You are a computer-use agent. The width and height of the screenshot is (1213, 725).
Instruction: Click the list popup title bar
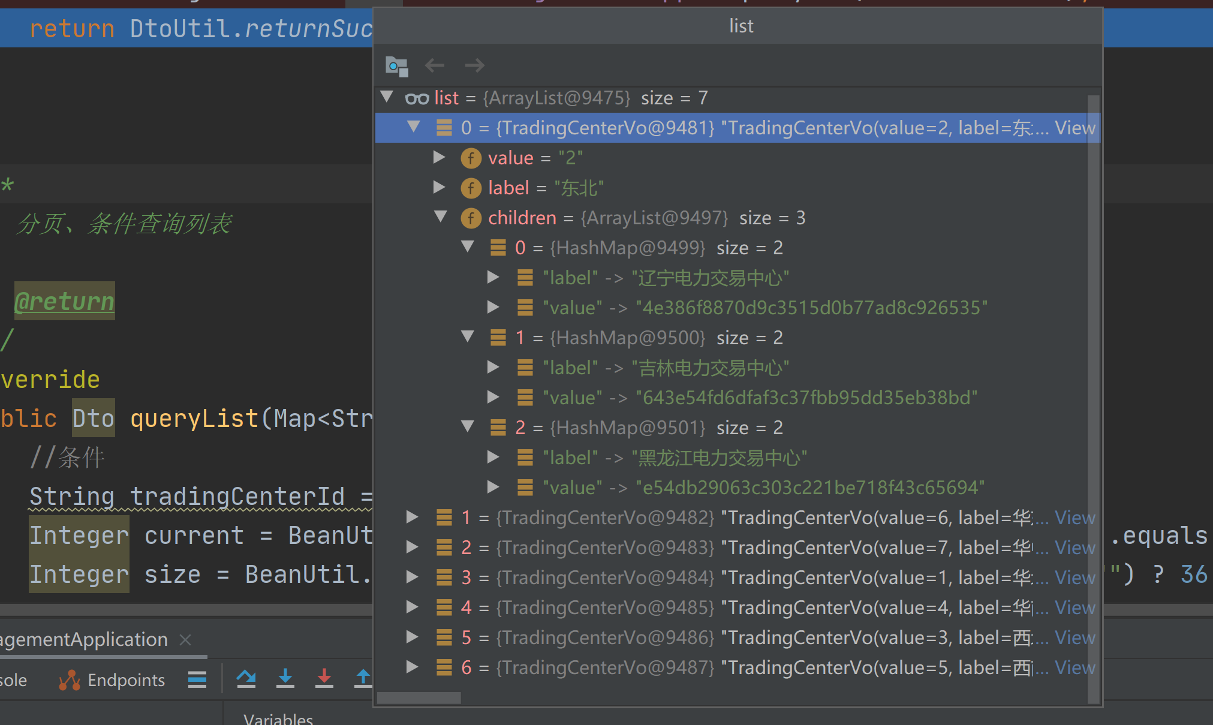coord(738,26)
